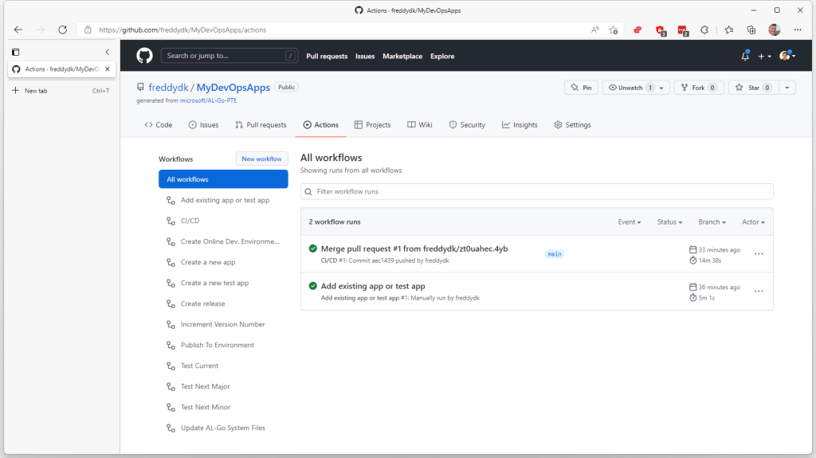Open the Merge pull request #1 run link
This screenshot has width=816, height=458.
point(414,249)
